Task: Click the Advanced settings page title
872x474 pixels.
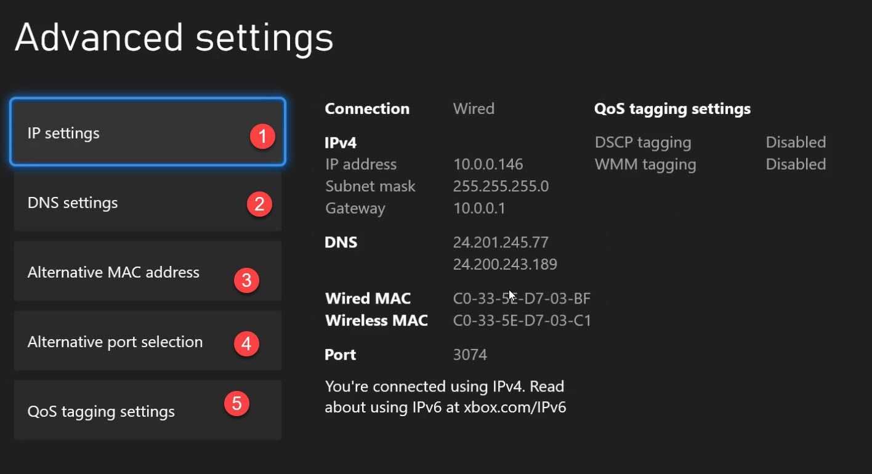Action: point(174,38)
